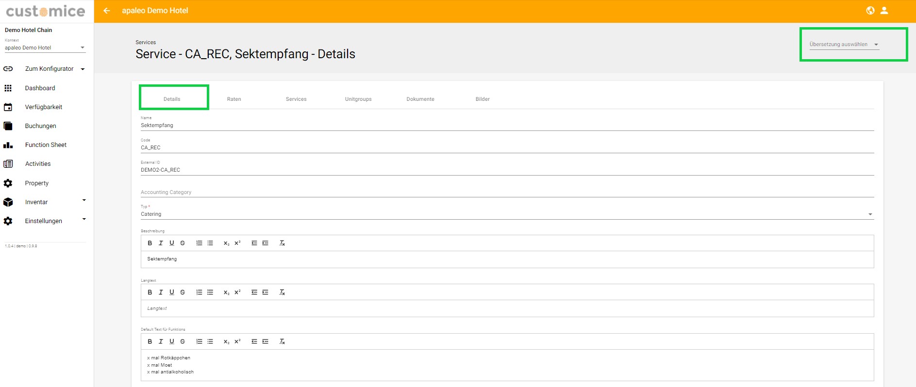Go to Activities in sidebar
This screenshot has width=916, height=387.
click(38, 164)
